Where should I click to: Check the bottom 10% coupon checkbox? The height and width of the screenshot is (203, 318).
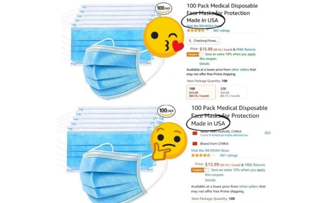[207, 170]
